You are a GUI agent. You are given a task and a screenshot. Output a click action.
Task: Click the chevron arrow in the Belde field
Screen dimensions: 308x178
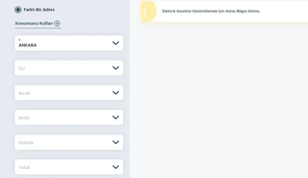[x=115, y=118]
